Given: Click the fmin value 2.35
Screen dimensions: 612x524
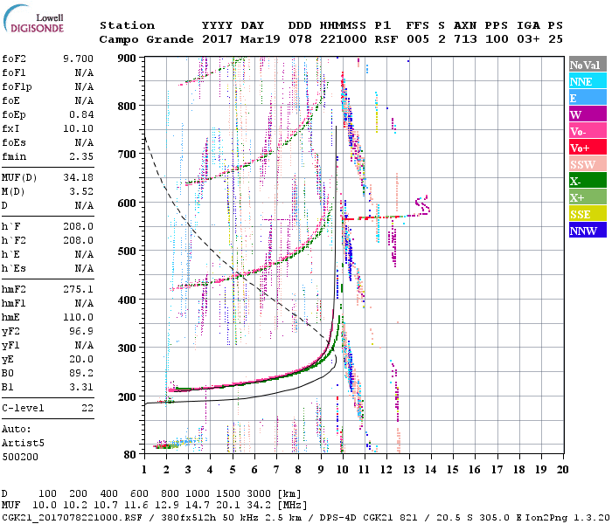Looking at the screenshot, I should point(81,156).
